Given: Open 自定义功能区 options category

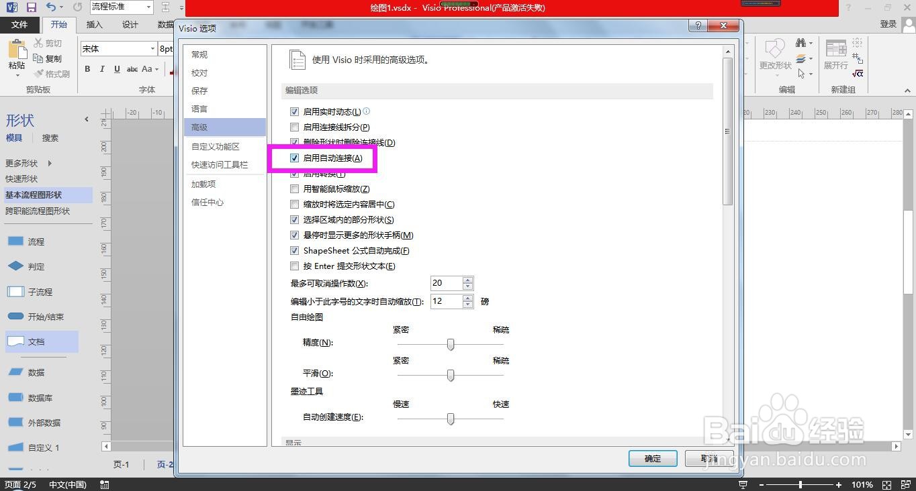Looking at the screenshot, I should (225, 147).
